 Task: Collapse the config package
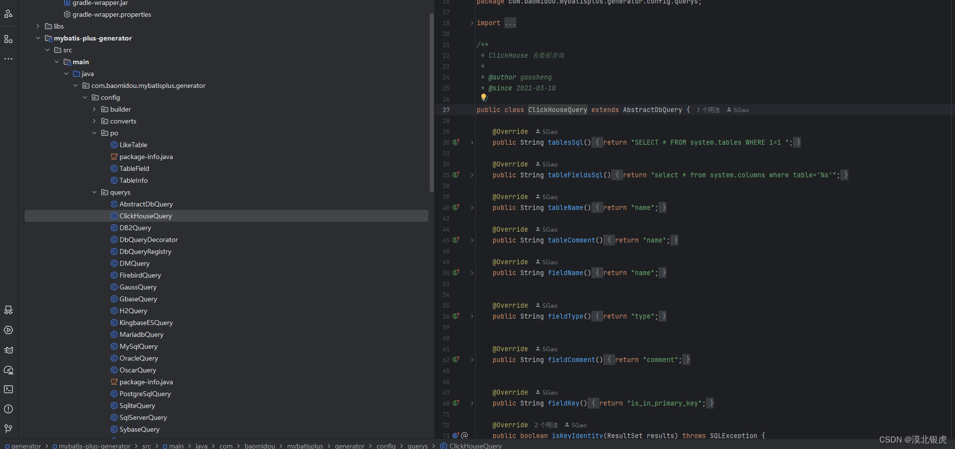pos(85,97)
